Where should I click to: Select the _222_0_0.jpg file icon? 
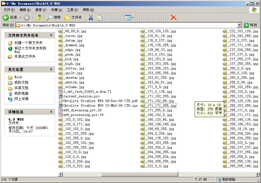pos(143,166)
